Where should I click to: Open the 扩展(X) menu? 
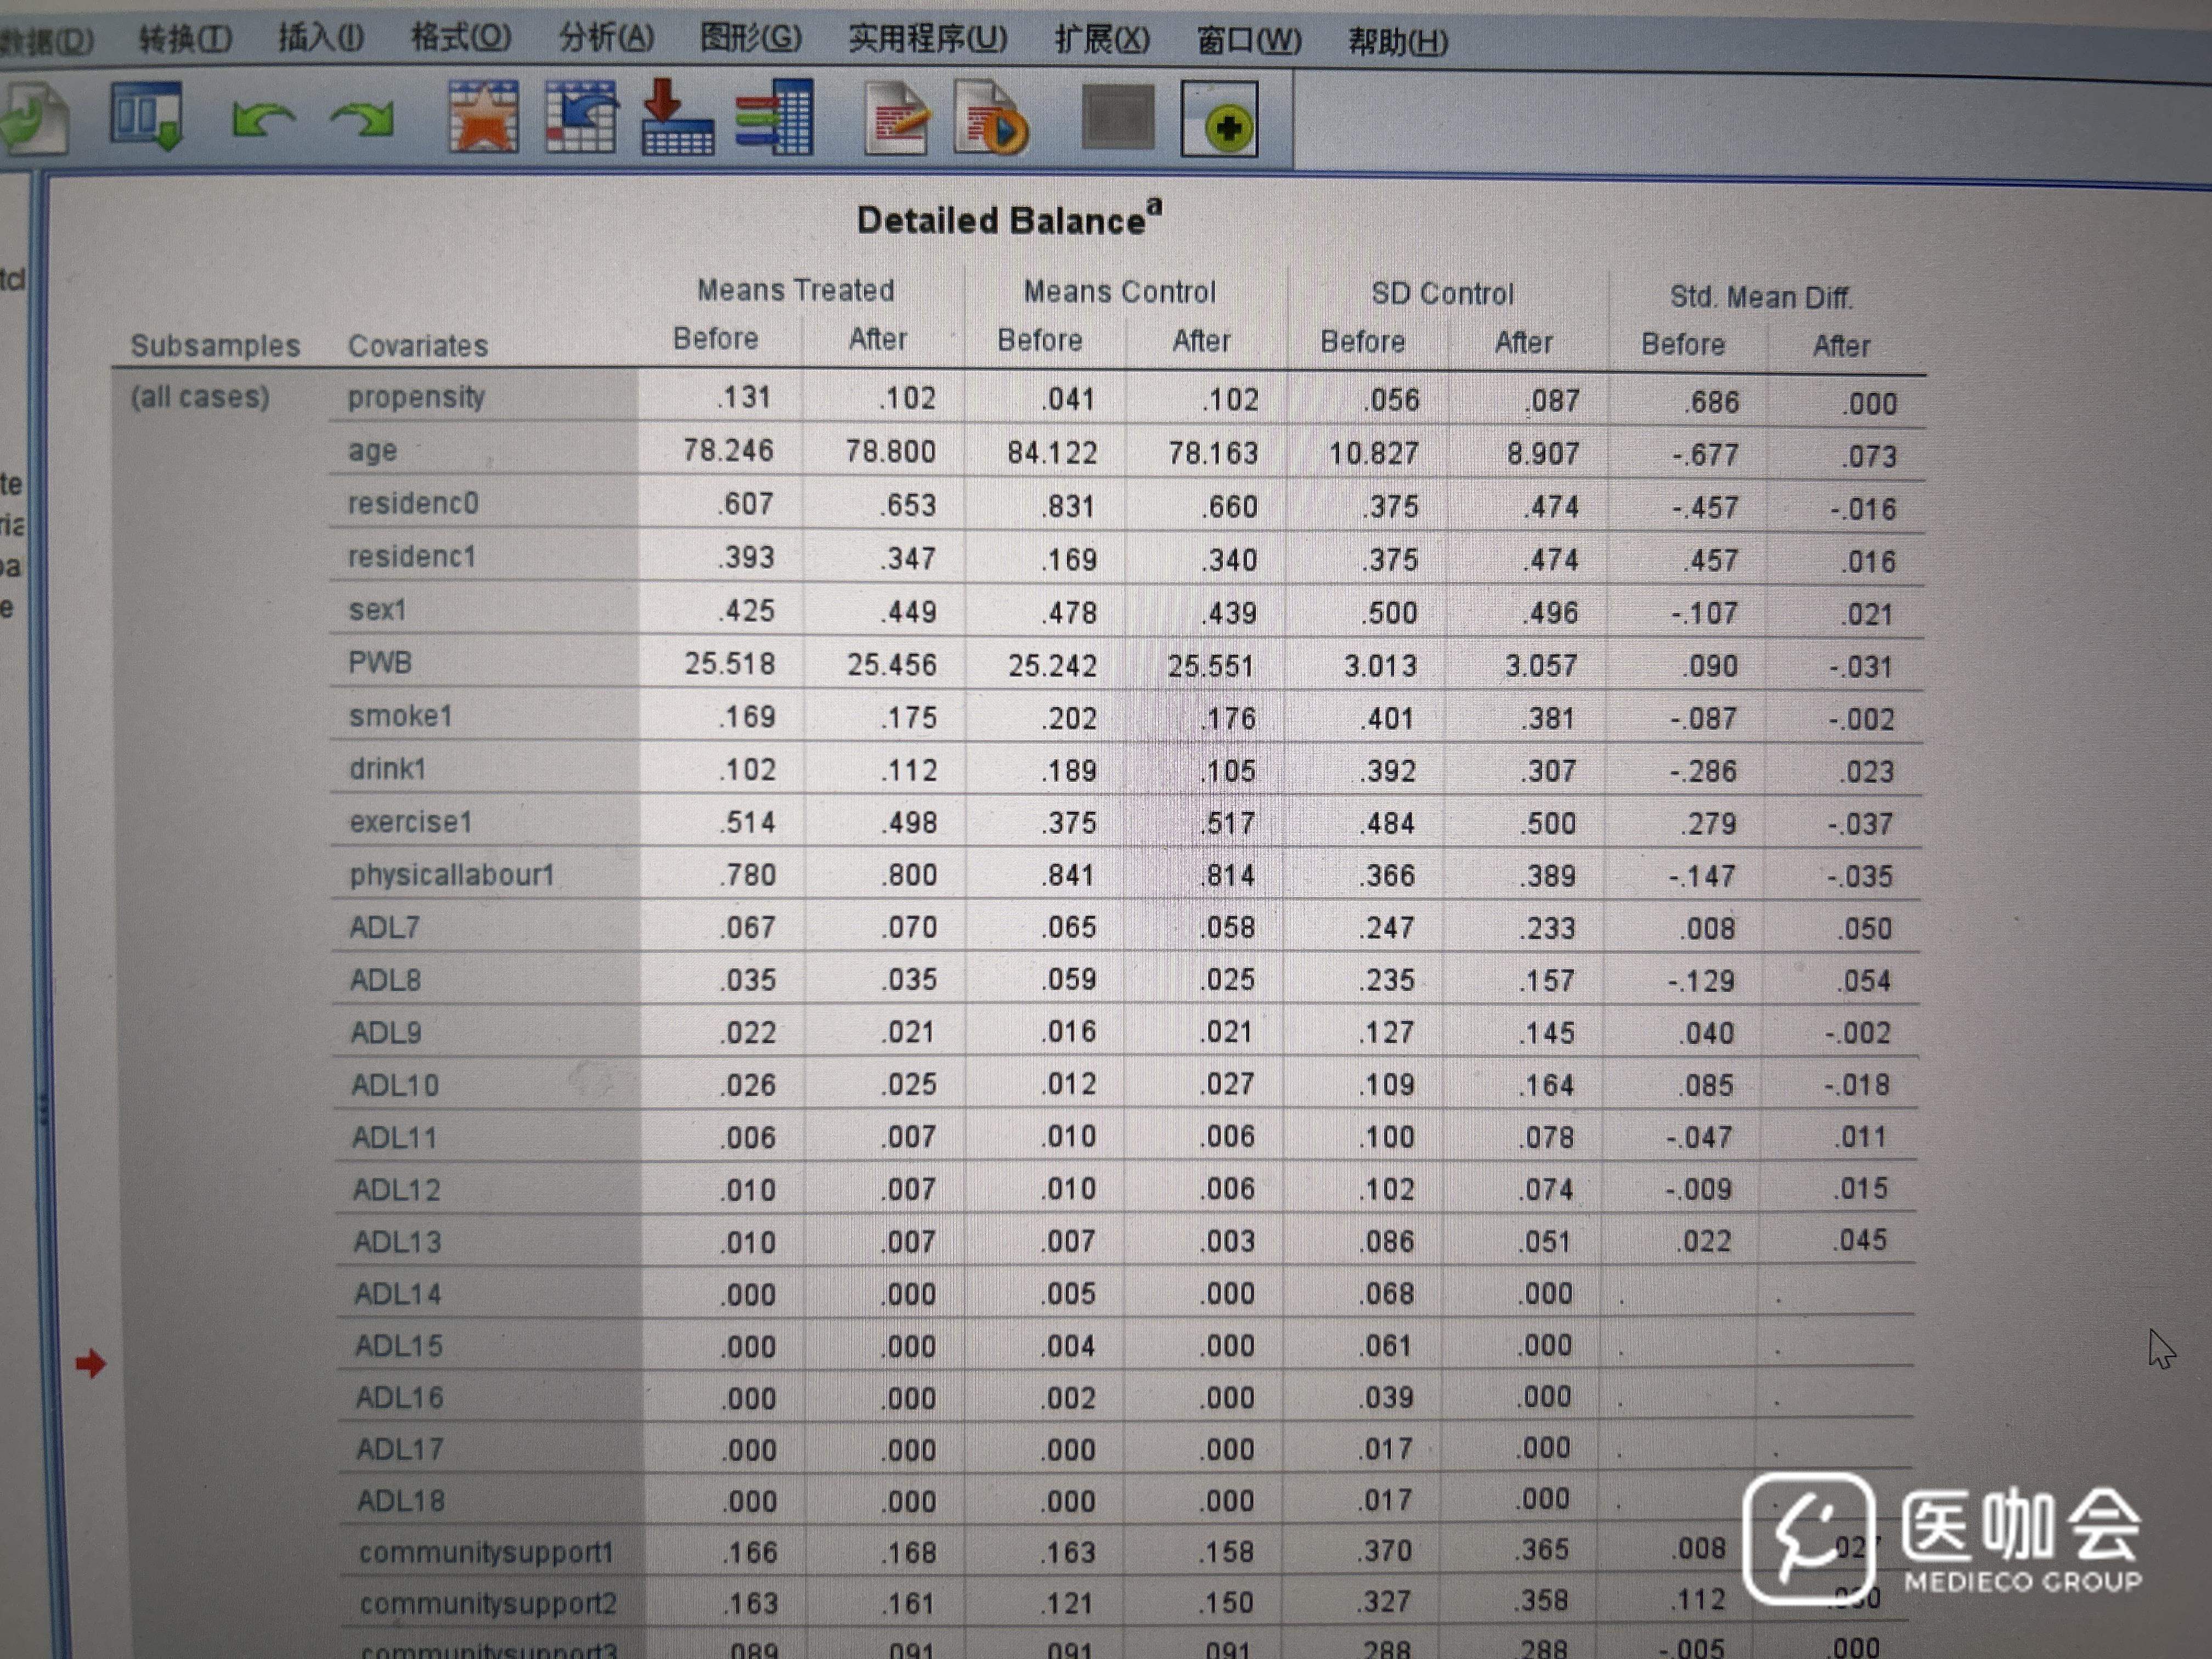(x=1102, y=40)
